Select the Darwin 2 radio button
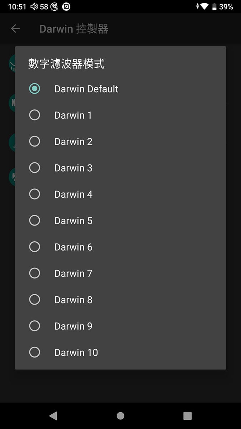Image resolution: width=241 pixels, height=429 pixels. click(x=35, y=142)
